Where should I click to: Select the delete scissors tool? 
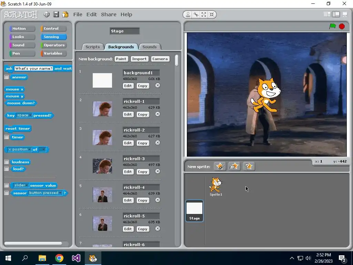coord(196,14)
